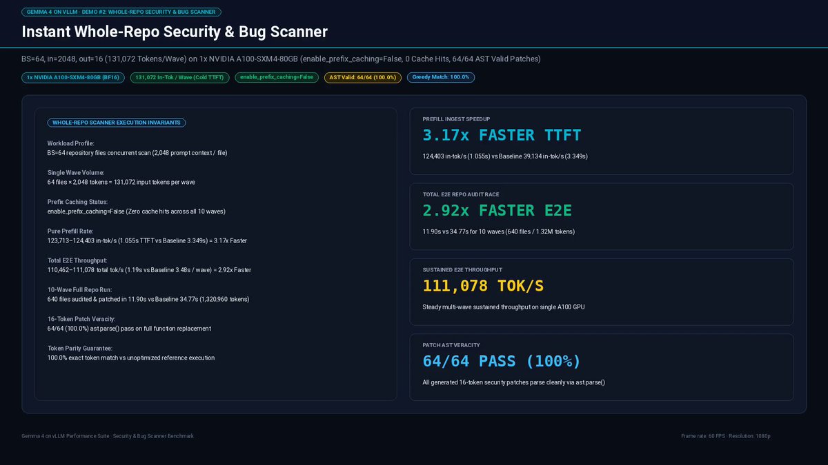Click '124,403 in-tok/s (1.055s) vs Baseline' caption
This screenshot has width=828, height=465.
coord(505,156)
